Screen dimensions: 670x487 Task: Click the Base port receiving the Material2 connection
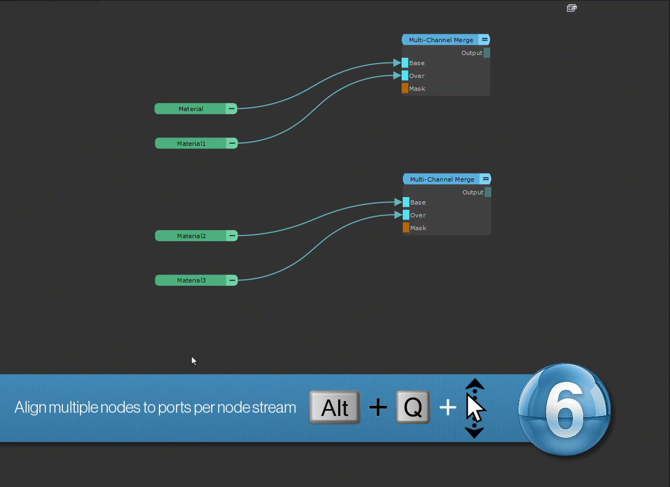pyautogui.click(x=406, y=202)
